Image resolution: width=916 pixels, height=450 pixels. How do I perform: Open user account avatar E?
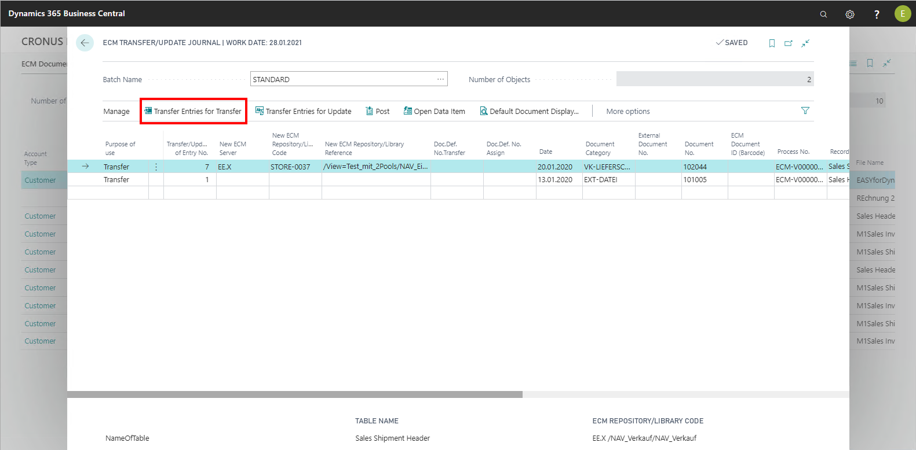pos(902,14)
